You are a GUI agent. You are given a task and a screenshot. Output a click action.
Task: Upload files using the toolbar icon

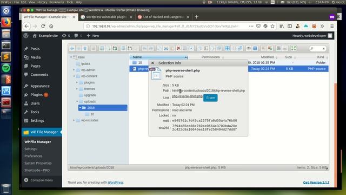[x=115, y=48]
